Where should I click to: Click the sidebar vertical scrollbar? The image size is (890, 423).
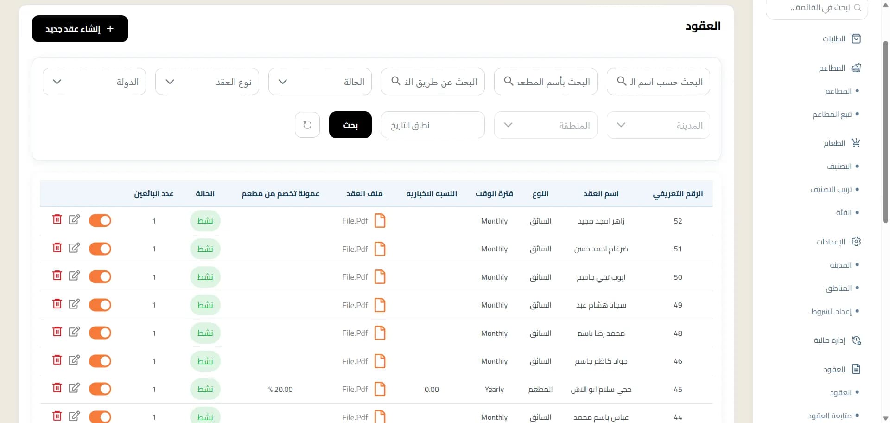click(885, 132)
